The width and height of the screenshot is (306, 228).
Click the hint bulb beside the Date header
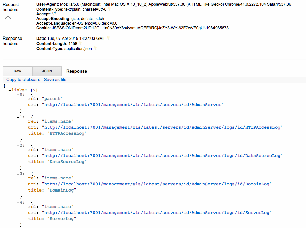108,39
